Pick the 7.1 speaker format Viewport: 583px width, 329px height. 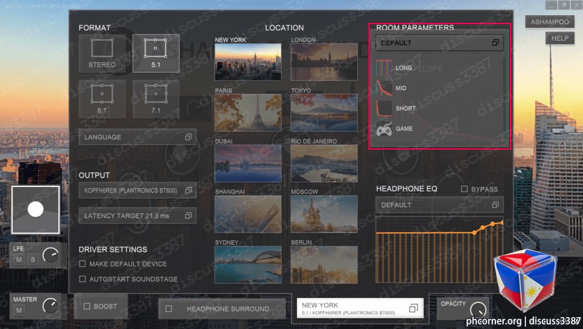pos(156,99)
